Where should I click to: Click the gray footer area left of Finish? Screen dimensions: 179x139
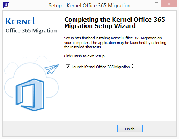click(60, 129)
